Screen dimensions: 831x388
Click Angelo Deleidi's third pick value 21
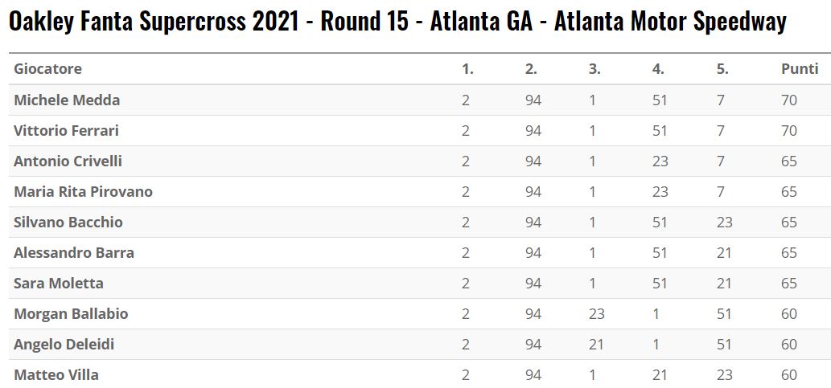click(596, 344)
